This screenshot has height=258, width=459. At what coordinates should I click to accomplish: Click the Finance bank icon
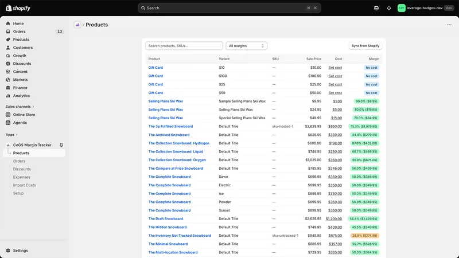point(8,88)
